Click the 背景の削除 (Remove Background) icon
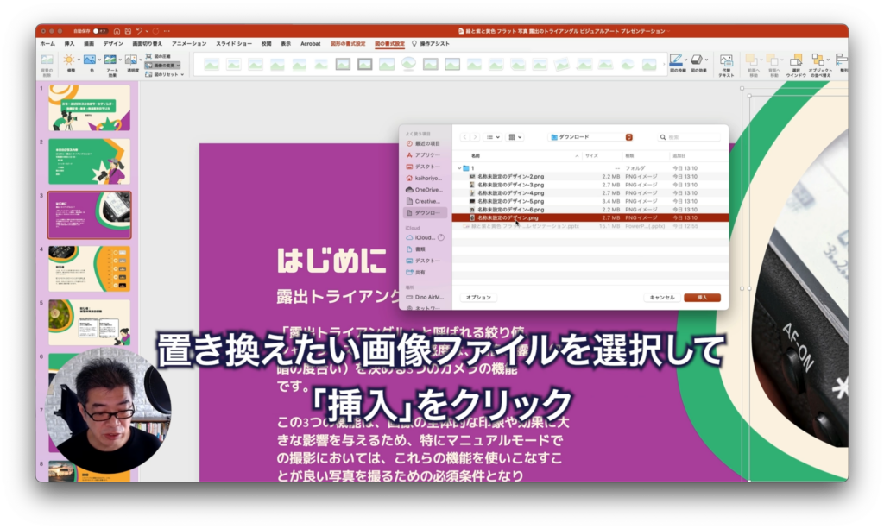 47,60
